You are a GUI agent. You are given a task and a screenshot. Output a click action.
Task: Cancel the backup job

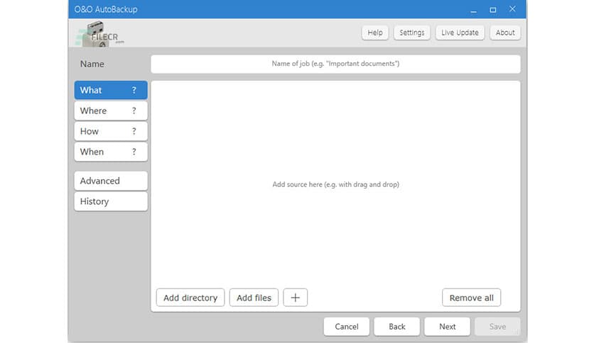[x=347, y=327]
